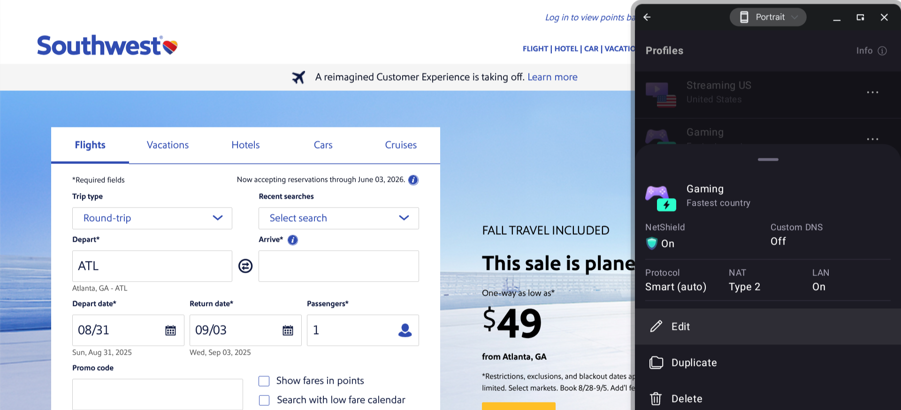The height and width of the screenshot is (410, 901).
Task: Swap depart and arrive airports icon
Action: click(x=245, y=266)
